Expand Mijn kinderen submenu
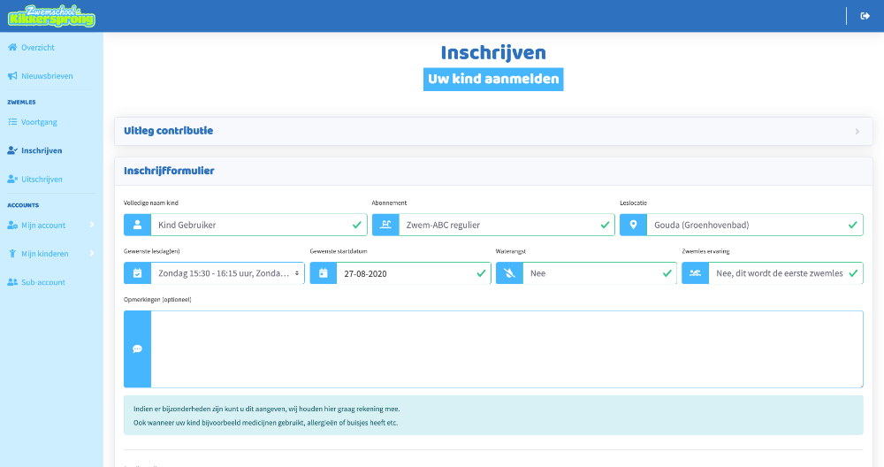The image size is (884, 467). (50, 254)
